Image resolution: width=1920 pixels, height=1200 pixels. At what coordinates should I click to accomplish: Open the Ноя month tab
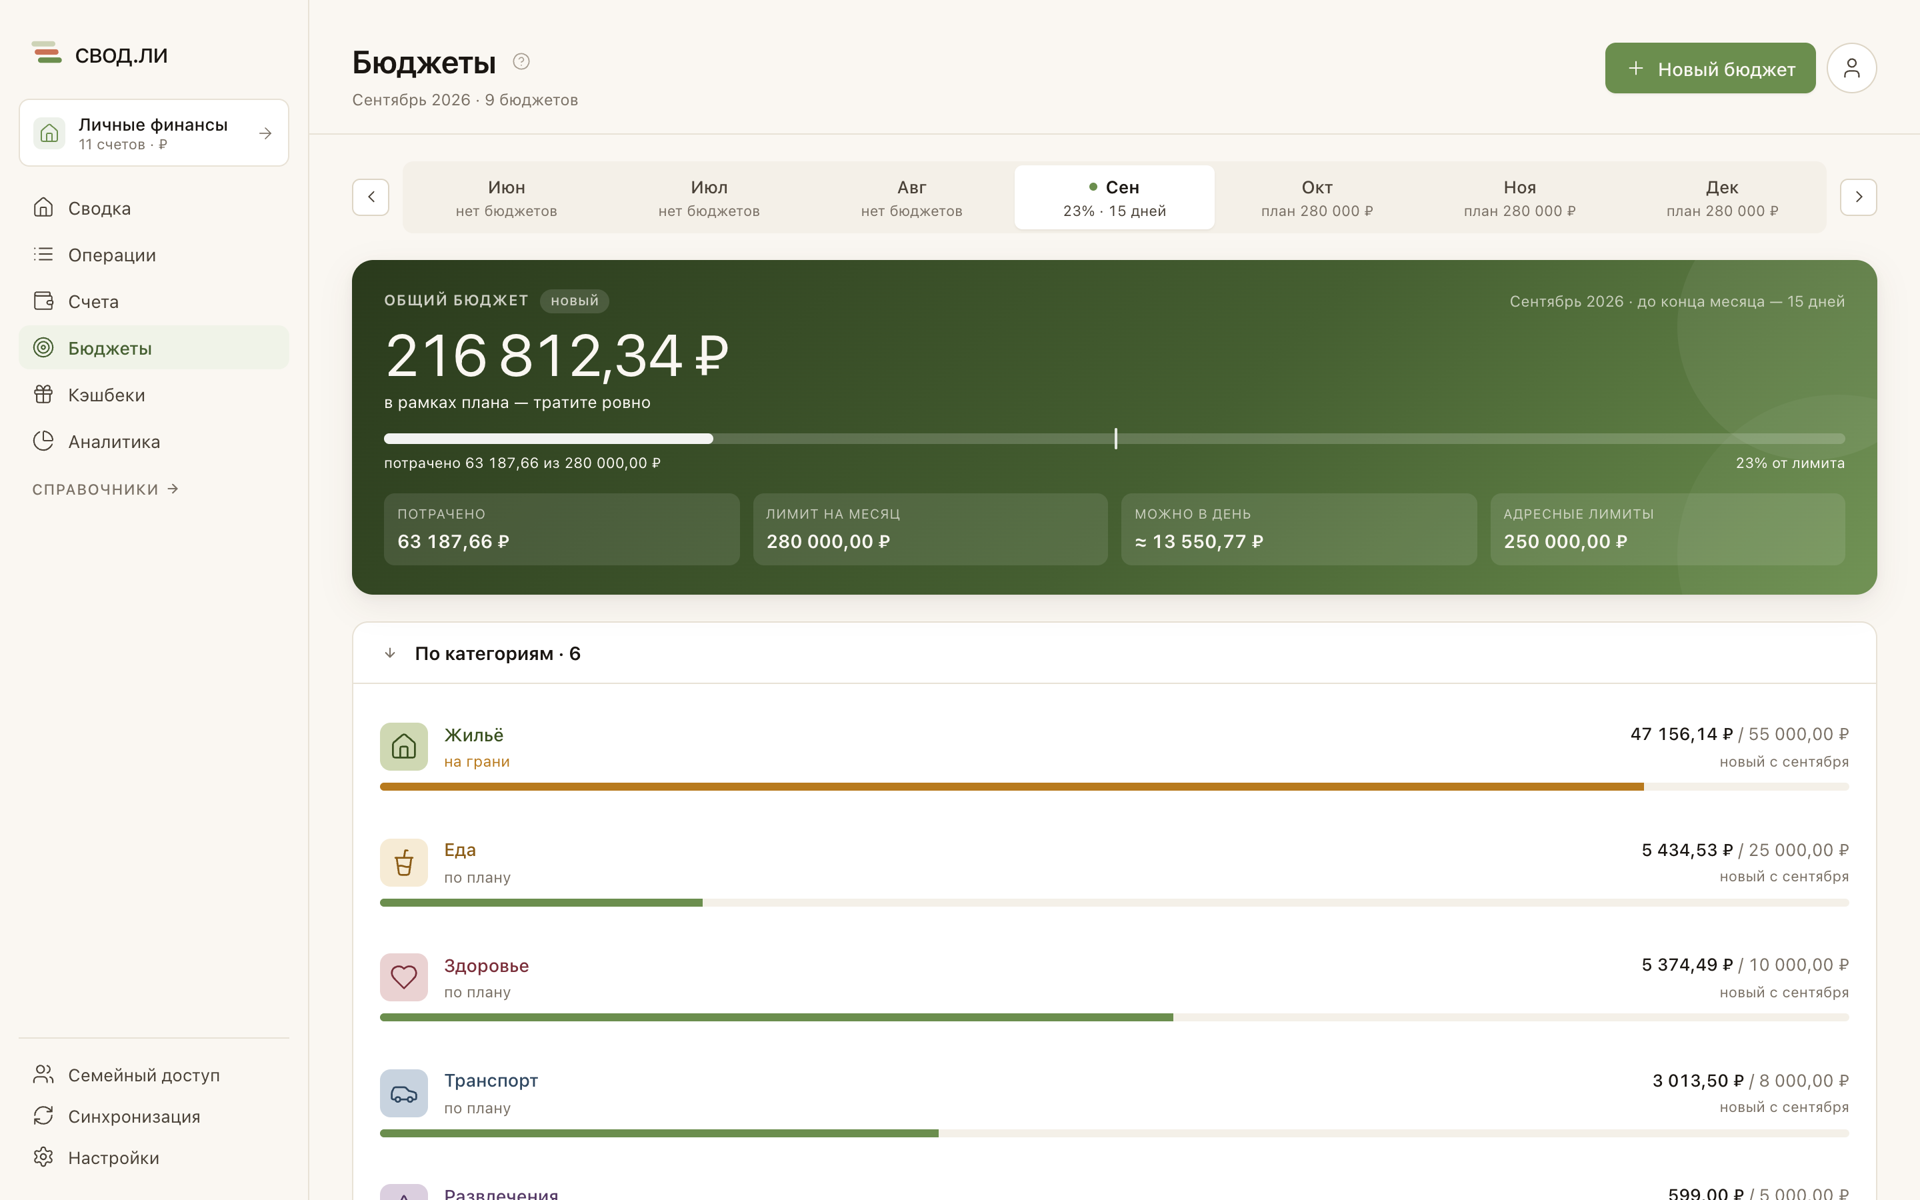(x=1519, y=197)
